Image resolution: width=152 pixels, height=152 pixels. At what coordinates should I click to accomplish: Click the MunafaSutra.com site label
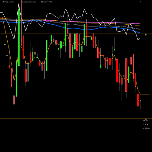[x=28, y=2]
